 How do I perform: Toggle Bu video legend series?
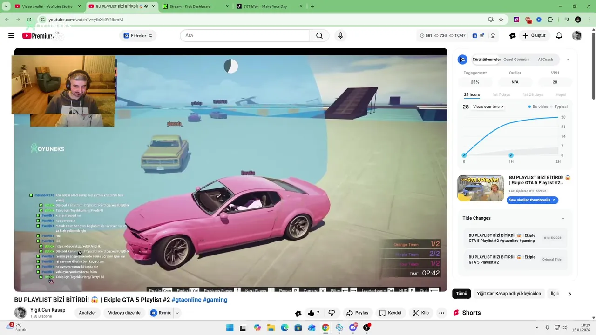tap(538, 107)
